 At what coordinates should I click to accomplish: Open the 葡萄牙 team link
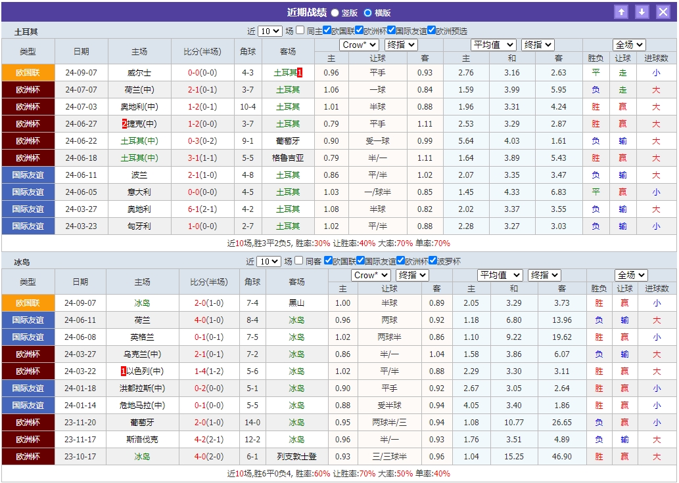pyautogui.click(x=287, y=140)
